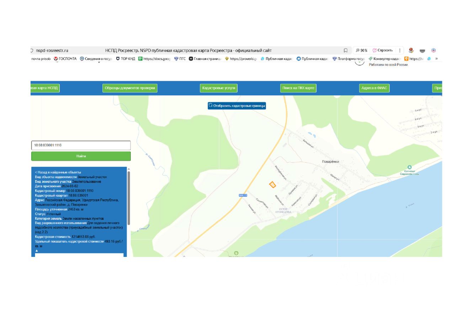Click the orange land parcel outline on map
The image size is (455, 322).
click(272, 184)
